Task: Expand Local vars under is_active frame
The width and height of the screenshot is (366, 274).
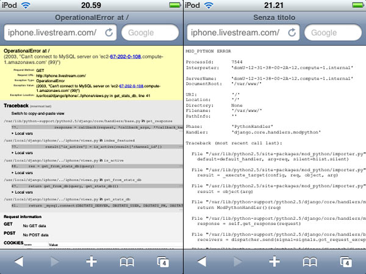Action: coord(24,174)
